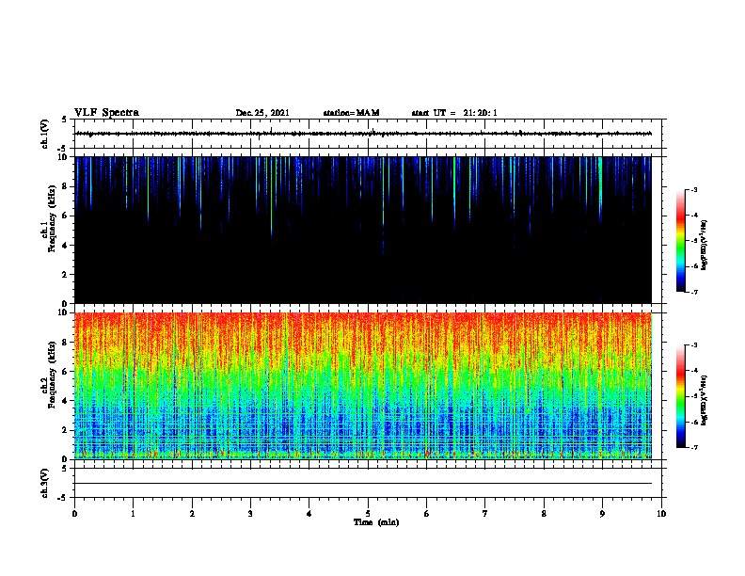Click the "ch.3(V)" waveform axis label
The width and height of the screenshot is (745, 576).
click(x=45, y=483)
